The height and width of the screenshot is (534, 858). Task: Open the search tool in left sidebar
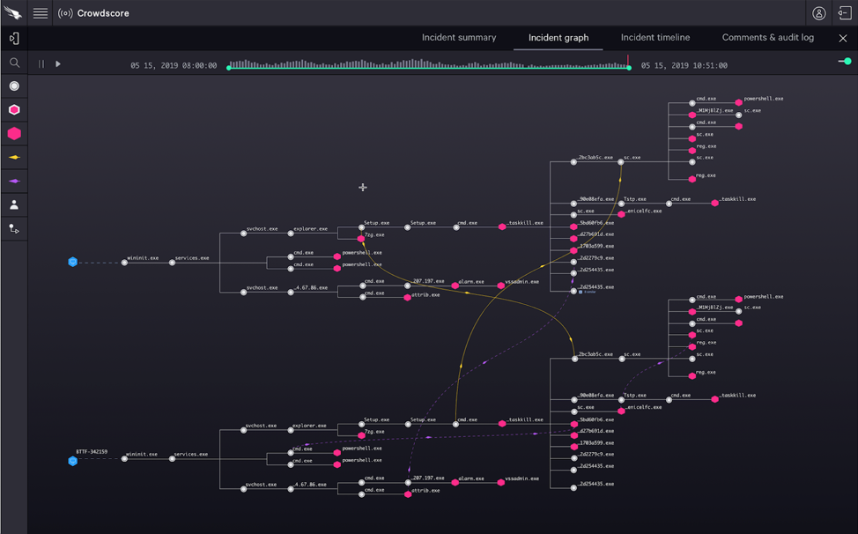point(14,63)
